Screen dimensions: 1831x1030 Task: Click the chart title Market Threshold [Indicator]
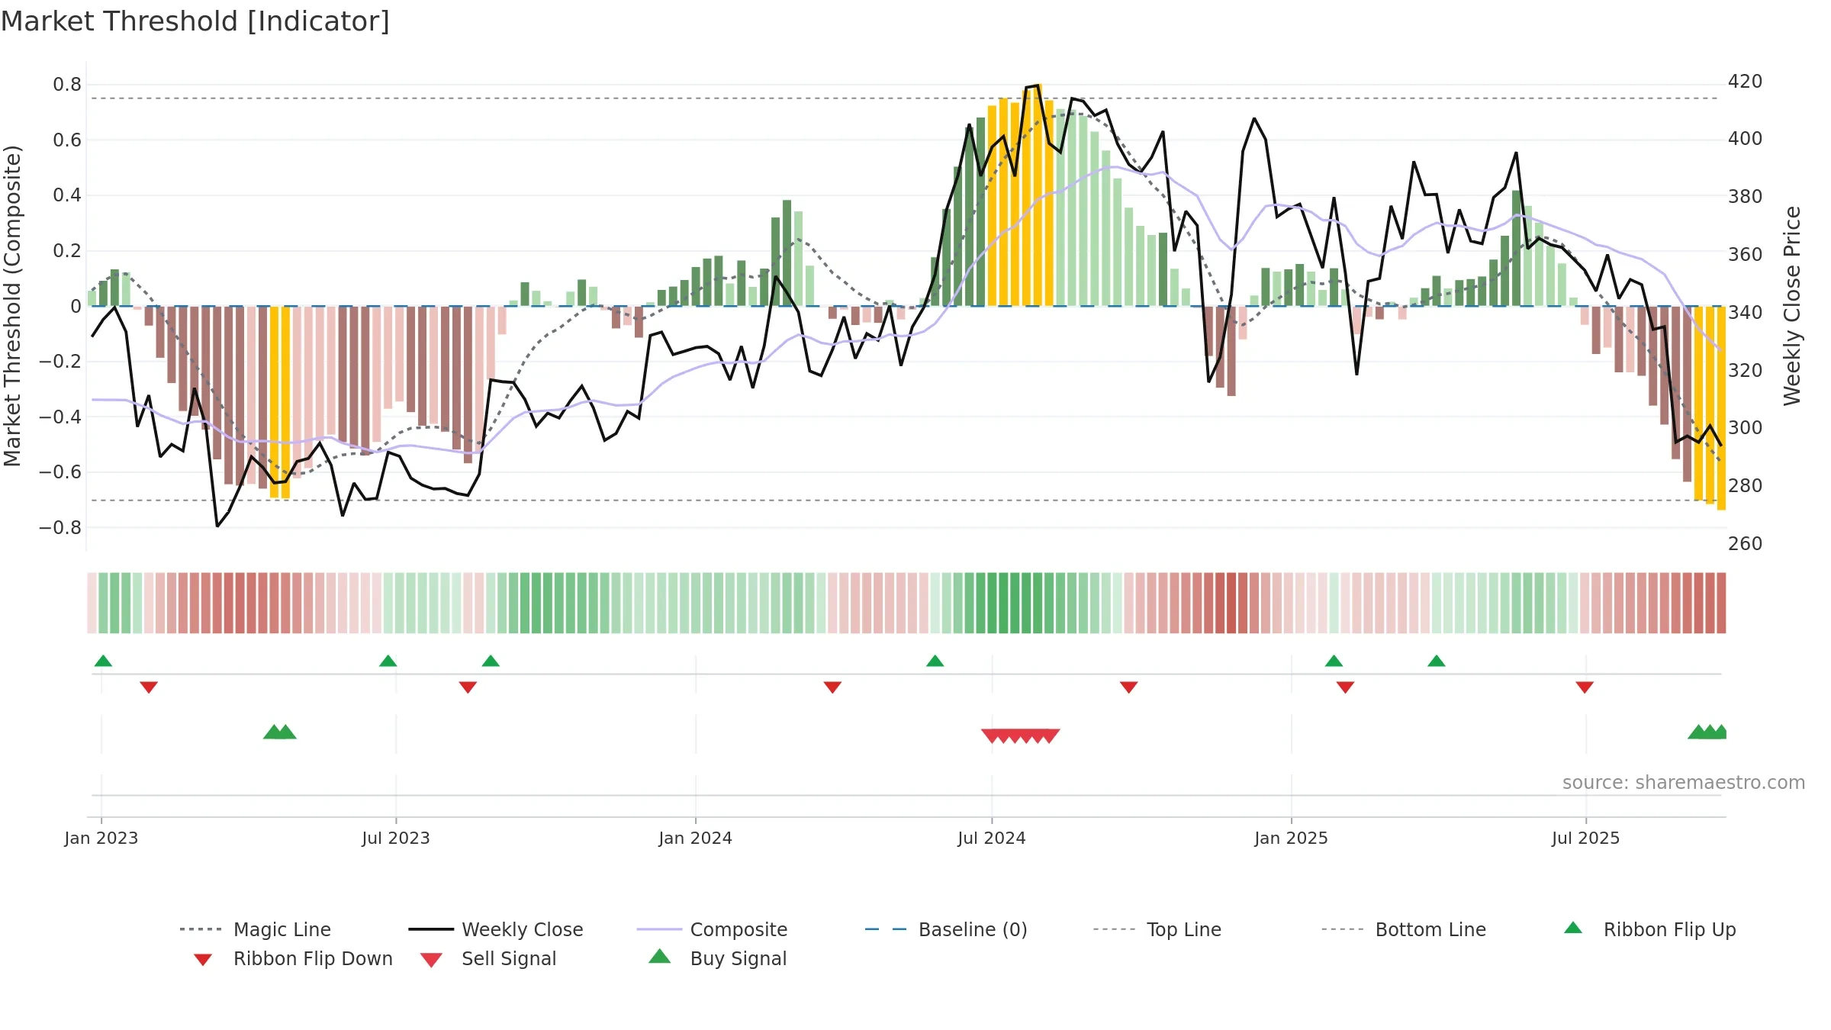click(195, 21)
